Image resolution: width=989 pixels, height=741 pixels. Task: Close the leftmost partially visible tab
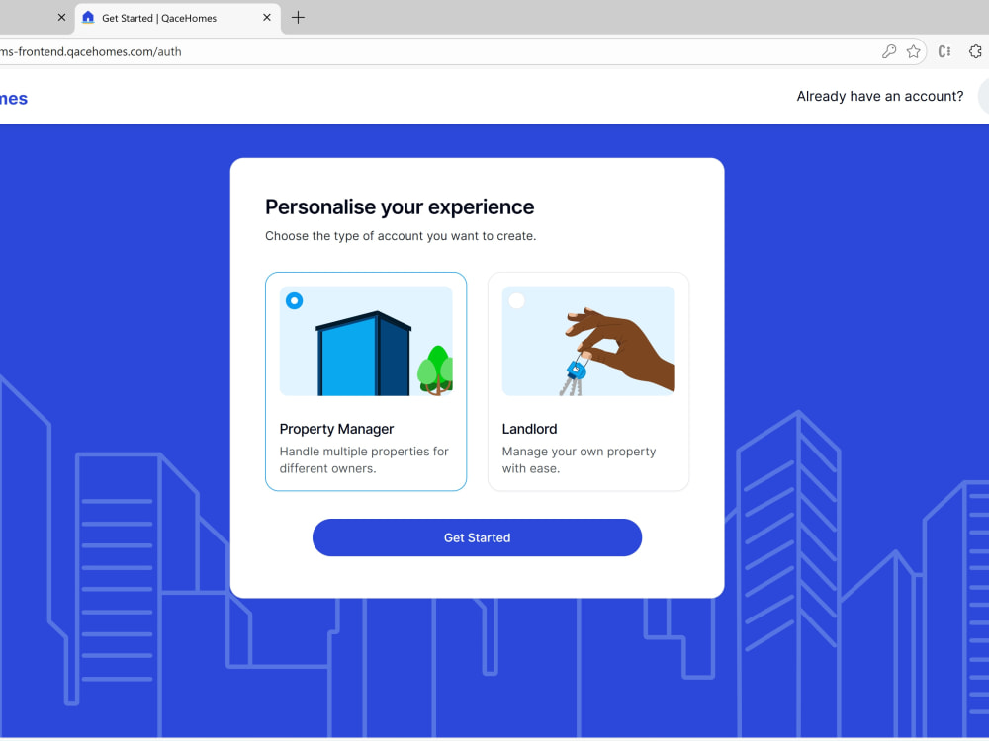click(x=61, y=18)
